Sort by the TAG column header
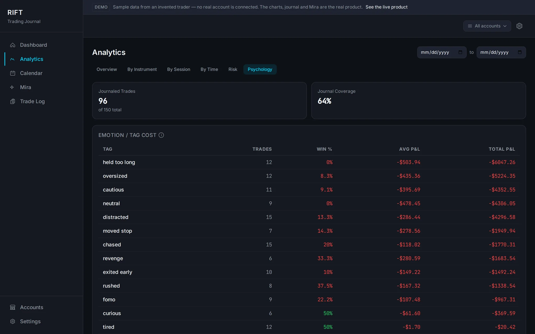The image size is (535, 334). click(x=107, y=149)
